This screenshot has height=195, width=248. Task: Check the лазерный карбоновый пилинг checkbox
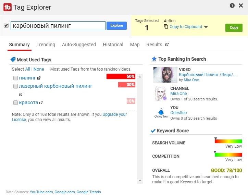[15, 86]
